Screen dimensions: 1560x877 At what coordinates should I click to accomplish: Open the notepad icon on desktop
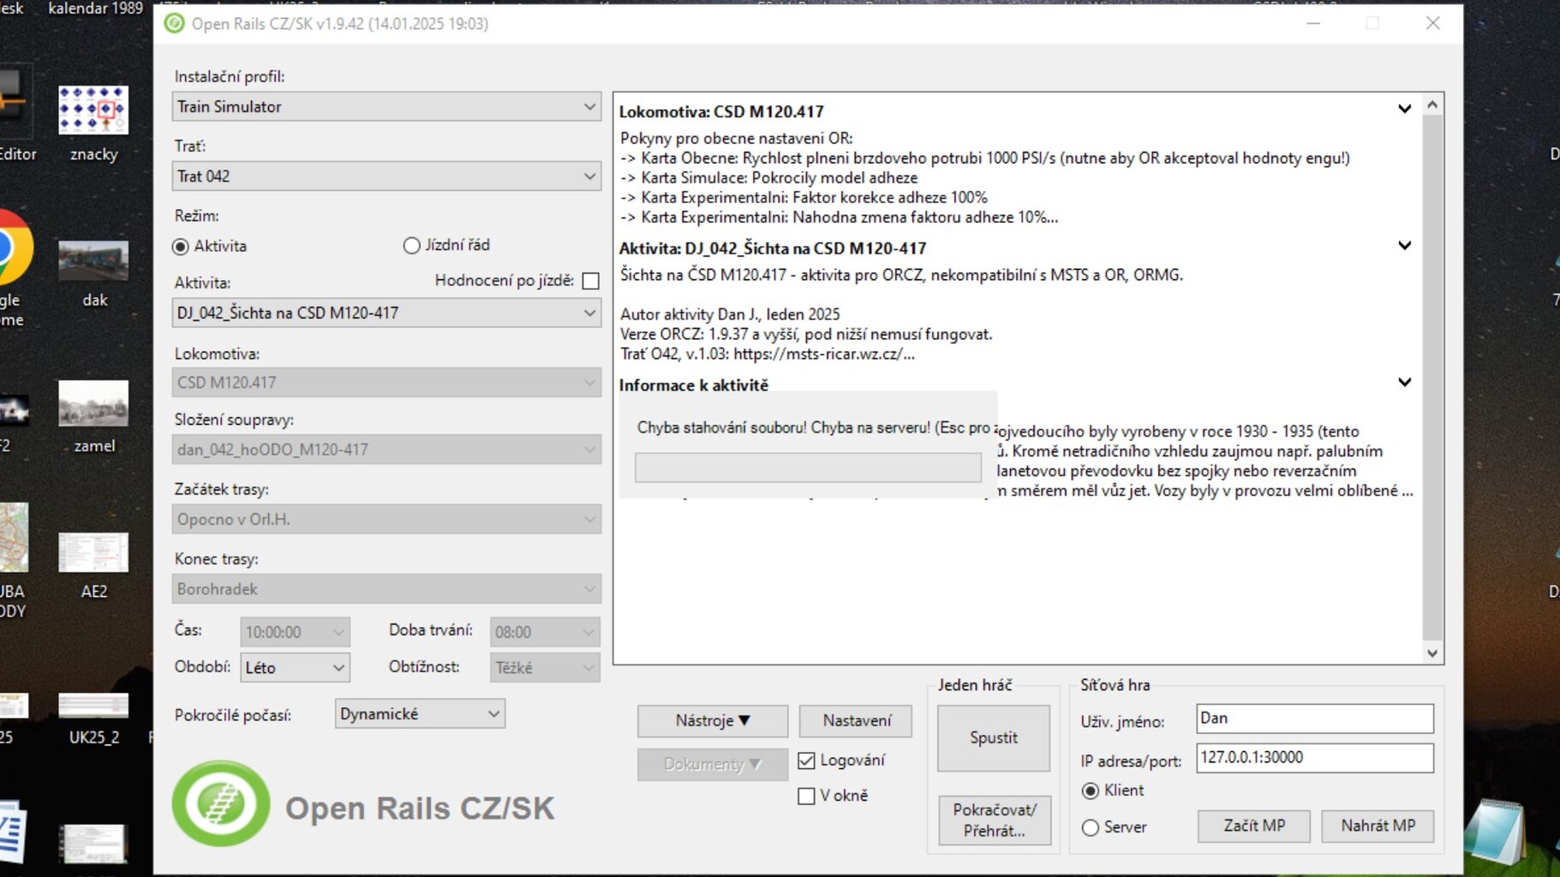[x=1496, y=832]
